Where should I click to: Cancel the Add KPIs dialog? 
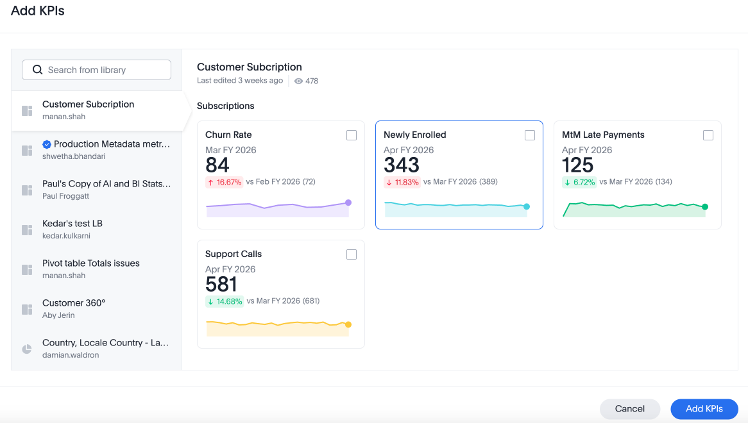629,409
